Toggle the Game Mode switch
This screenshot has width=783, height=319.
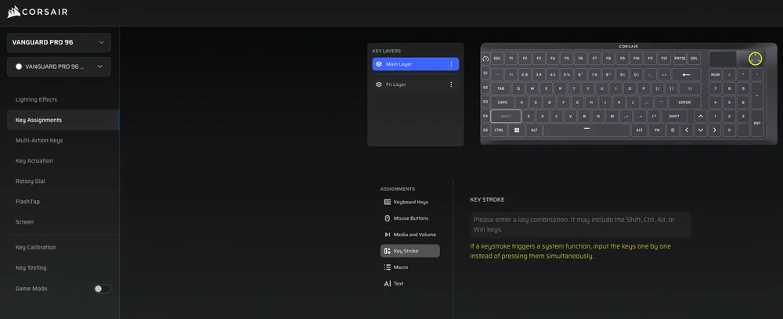tap(103, 289)
